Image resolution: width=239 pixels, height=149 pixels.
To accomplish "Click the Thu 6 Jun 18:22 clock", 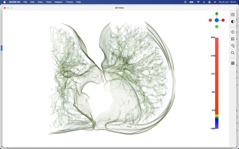I will click(x=227, y=2).
